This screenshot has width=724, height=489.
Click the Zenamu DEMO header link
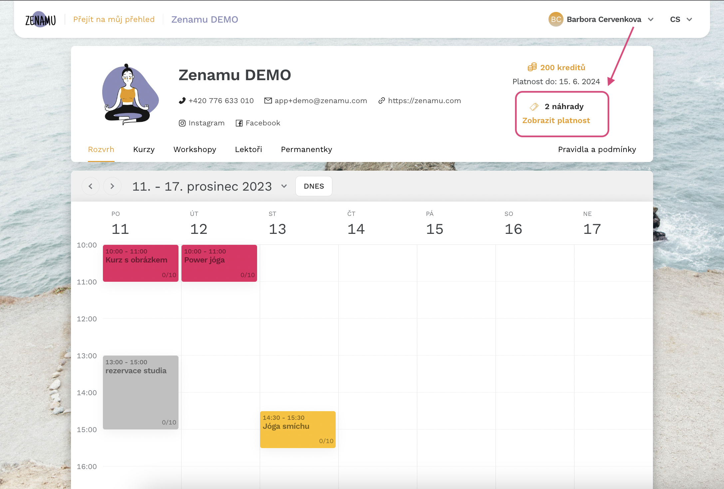pyautogui.click(x=205, y=19)
